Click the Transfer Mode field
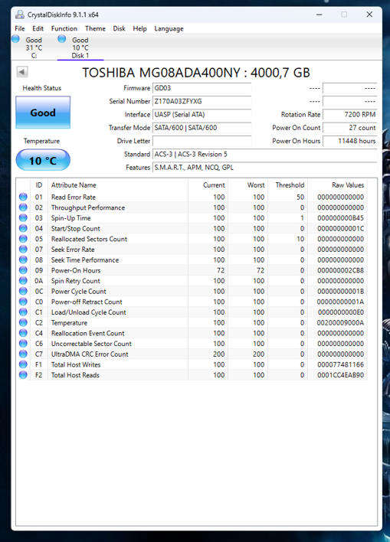Viewport: 390px width, 542px height. (x=202, y=128)
